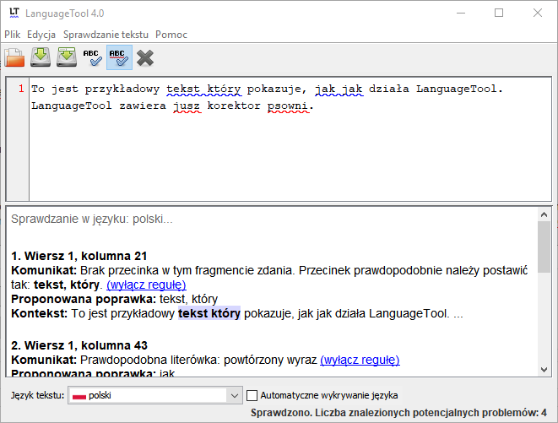Click the underlined phrase 'tekst który' in editor
Viewport: 558px width, 423px height.
point(204,89)
